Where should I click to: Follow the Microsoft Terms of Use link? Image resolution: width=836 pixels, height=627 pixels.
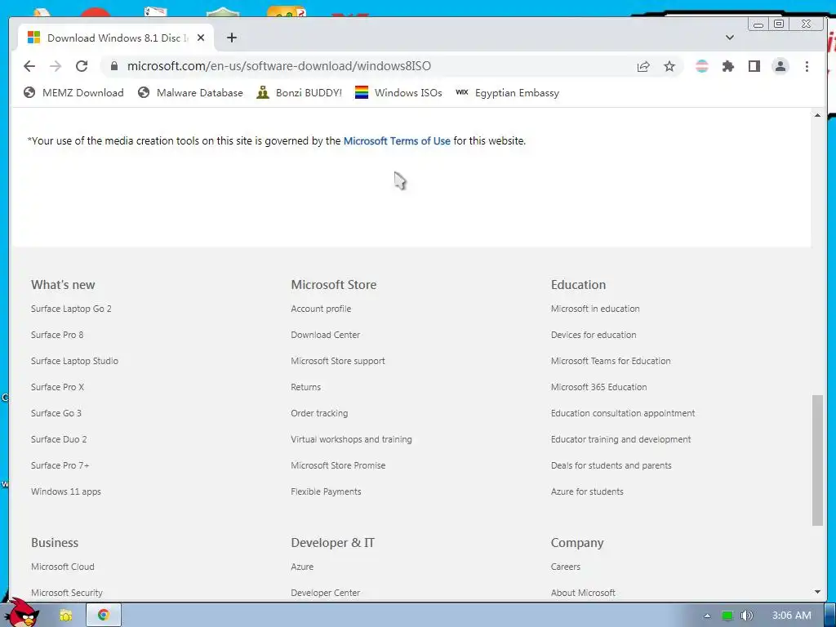pyautogui.click(x=397, y=140)
